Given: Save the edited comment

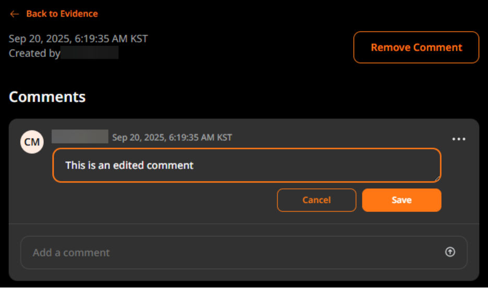Looking at the screenshot, I should (x=401, y=200).
